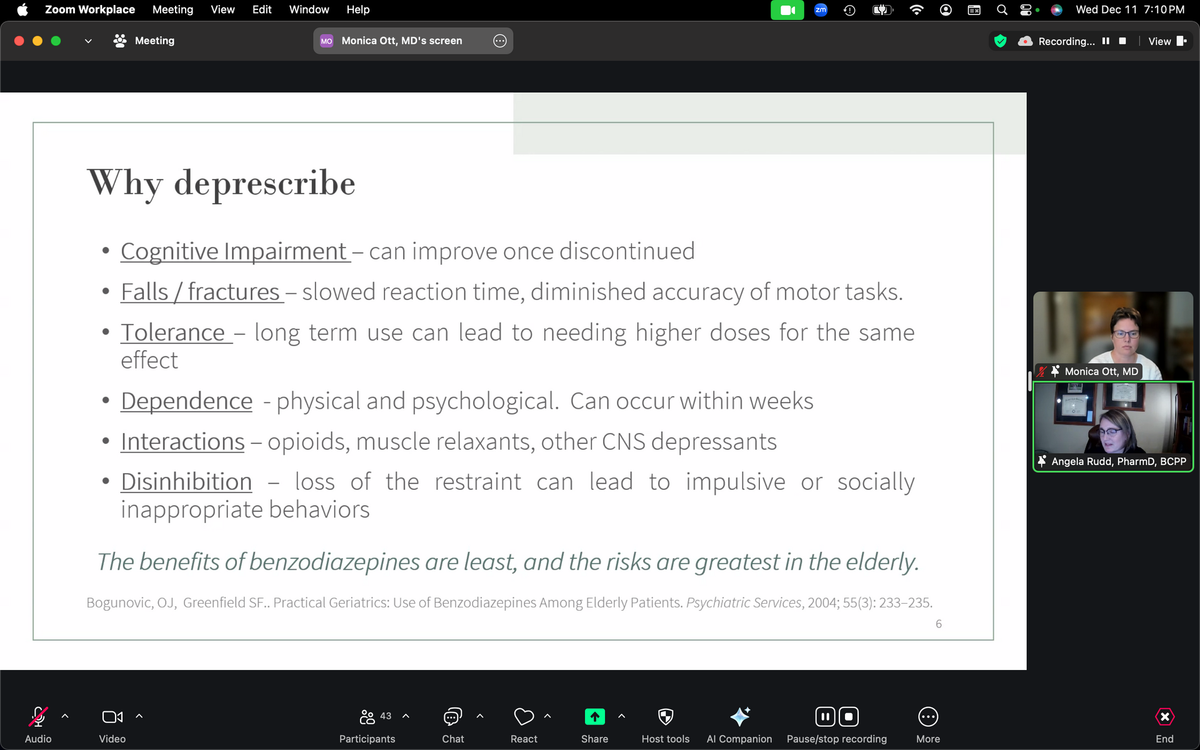Expand the Audio options caret
The width and height of the screenshot is (1200, 750).
65,716
